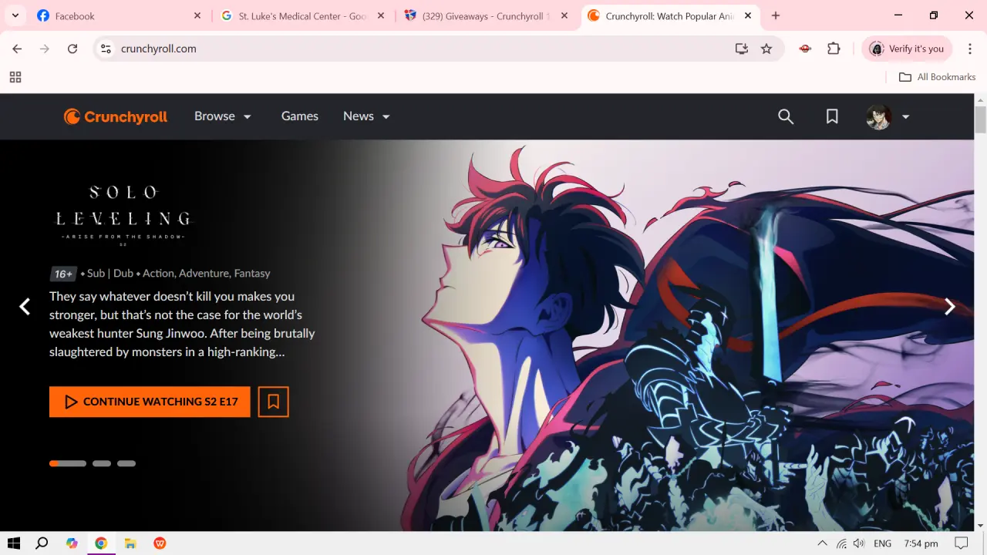
Task: Select the second carousel indicator
Action: point(102,463)
